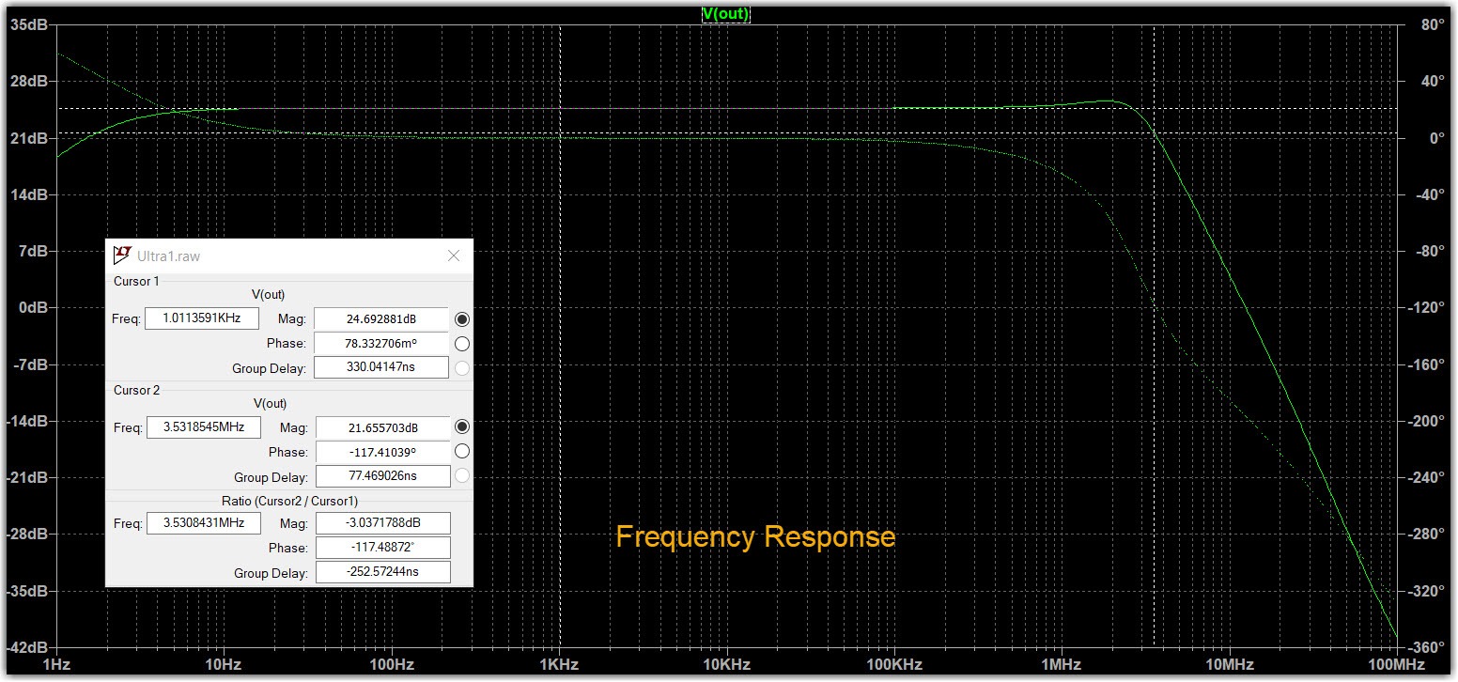
Task: Click the 21dB label on the left axis
Action: tap(29, 138)
